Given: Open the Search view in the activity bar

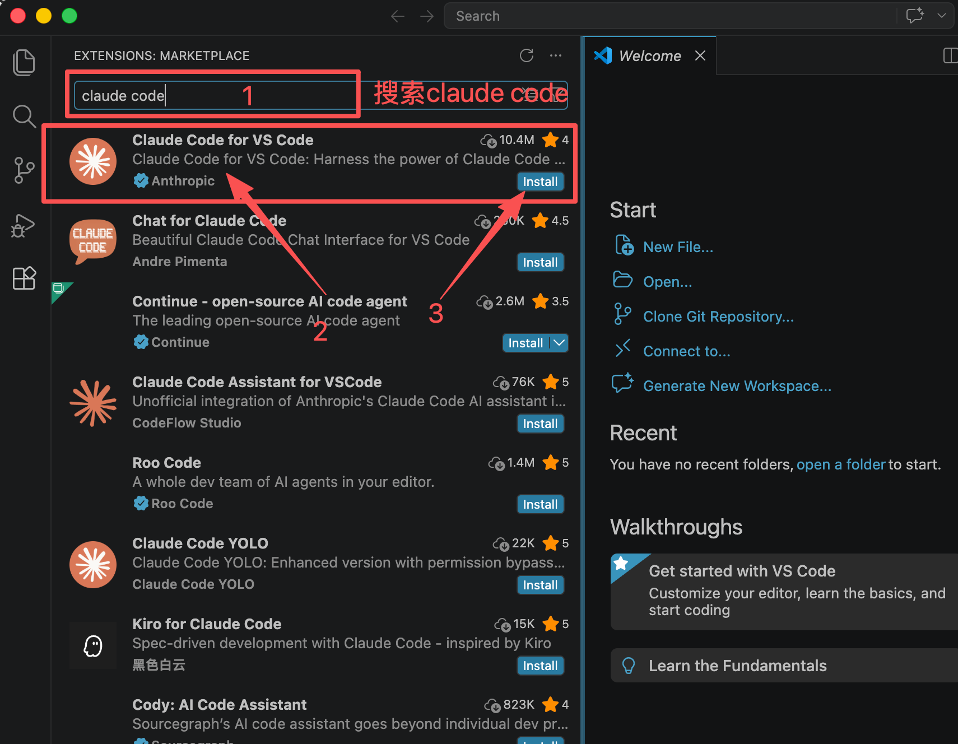Looking at the screenshot, I should pyautogui.click(x=24, y=116).
